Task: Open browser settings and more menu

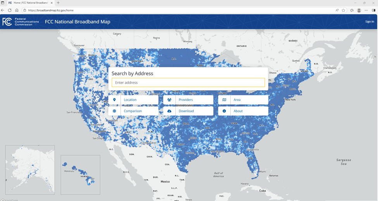Action: (366, 10)
